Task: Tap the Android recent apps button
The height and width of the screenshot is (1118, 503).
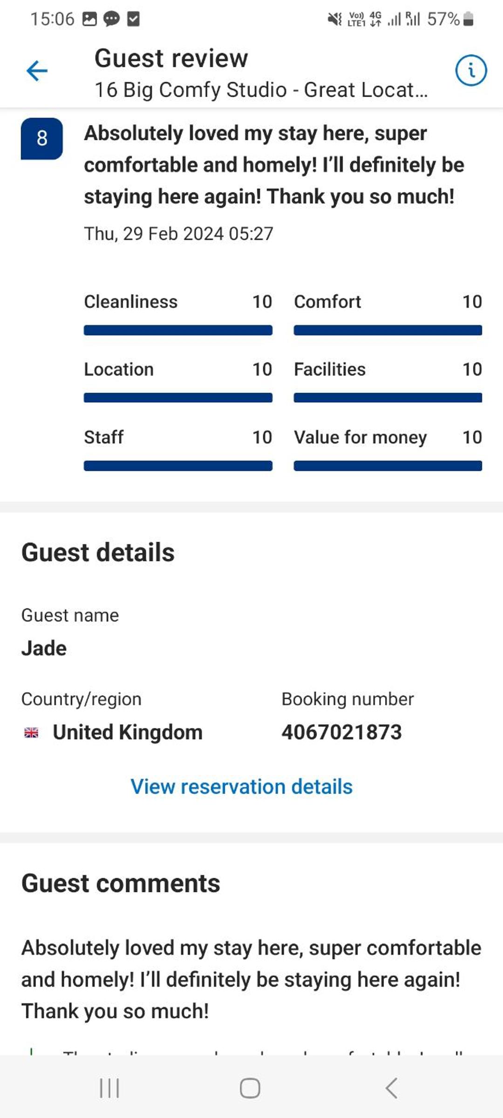Action: 109,1089
